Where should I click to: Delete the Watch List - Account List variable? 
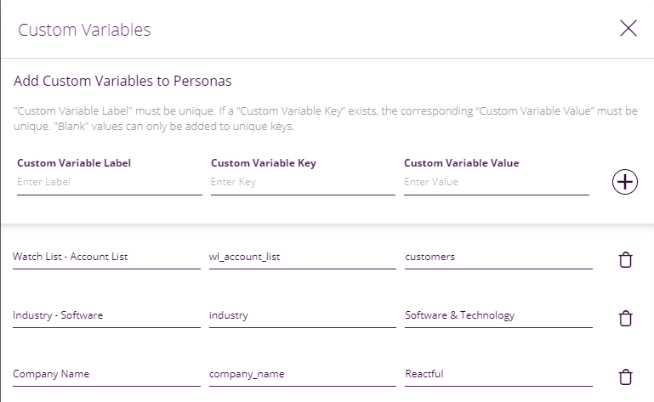click(625, 260)
